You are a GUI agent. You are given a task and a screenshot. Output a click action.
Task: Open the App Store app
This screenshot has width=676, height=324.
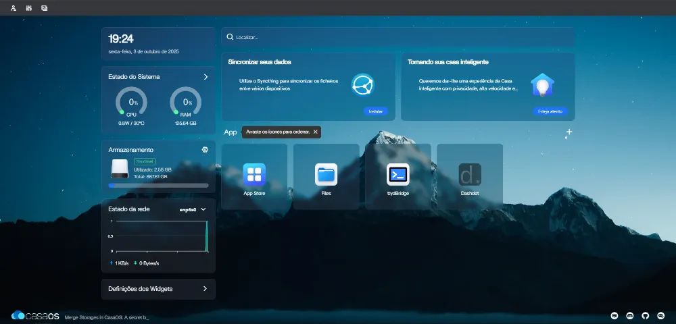tap(254, 176)
